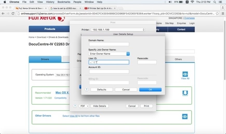Open the Operating System dropdown
The width and height of the screenshot is (226, 134).
coord(63,75)
